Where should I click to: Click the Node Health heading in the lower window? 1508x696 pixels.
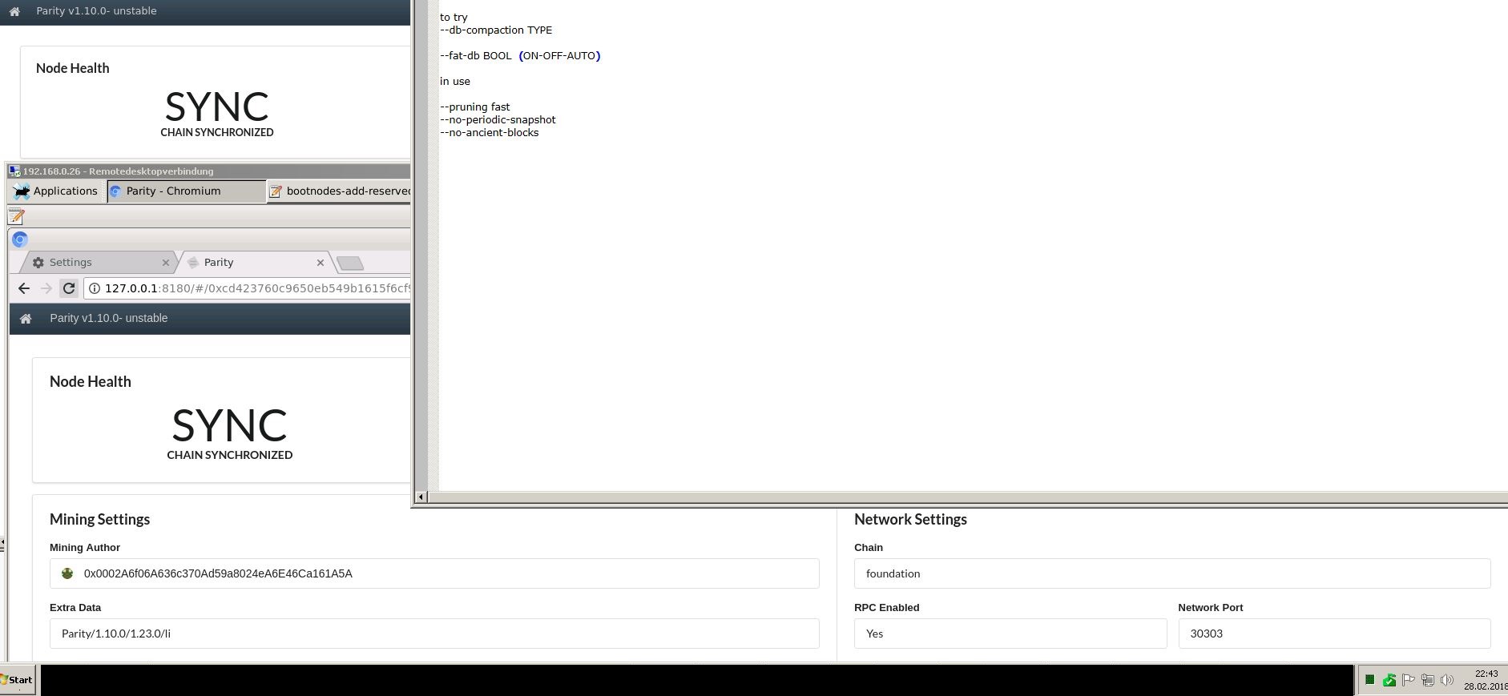[x=91, y=381]
